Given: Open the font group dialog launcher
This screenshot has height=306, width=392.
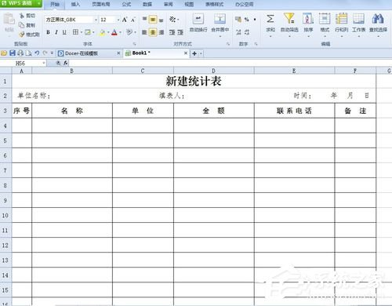Looking at the screenshot, I should [x=134, y=44].
